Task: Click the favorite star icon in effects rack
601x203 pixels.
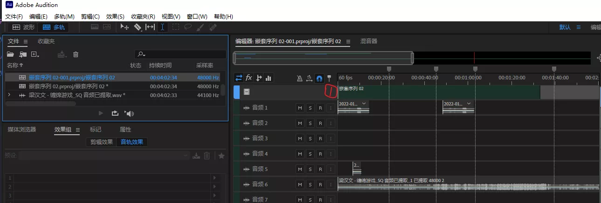Action: (221, 156)
